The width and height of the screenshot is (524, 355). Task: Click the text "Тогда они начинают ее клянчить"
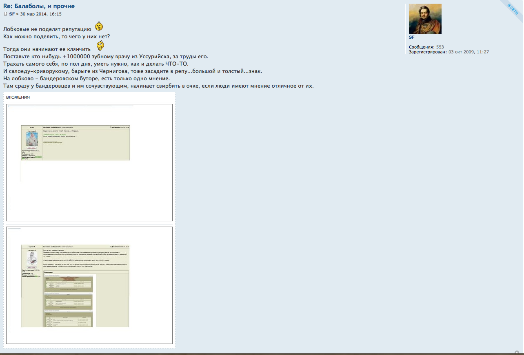47,49
